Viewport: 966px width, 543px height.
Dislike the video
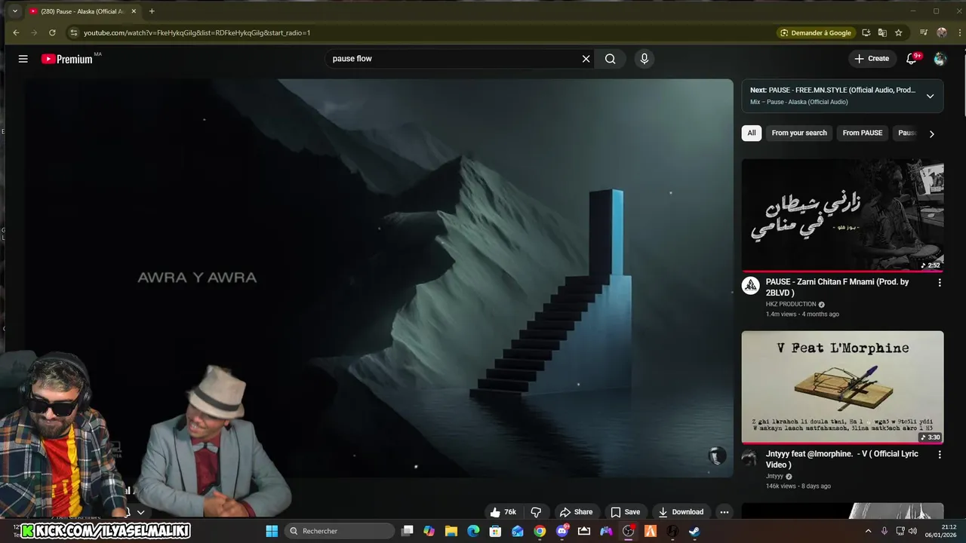(x=536, y=512)
